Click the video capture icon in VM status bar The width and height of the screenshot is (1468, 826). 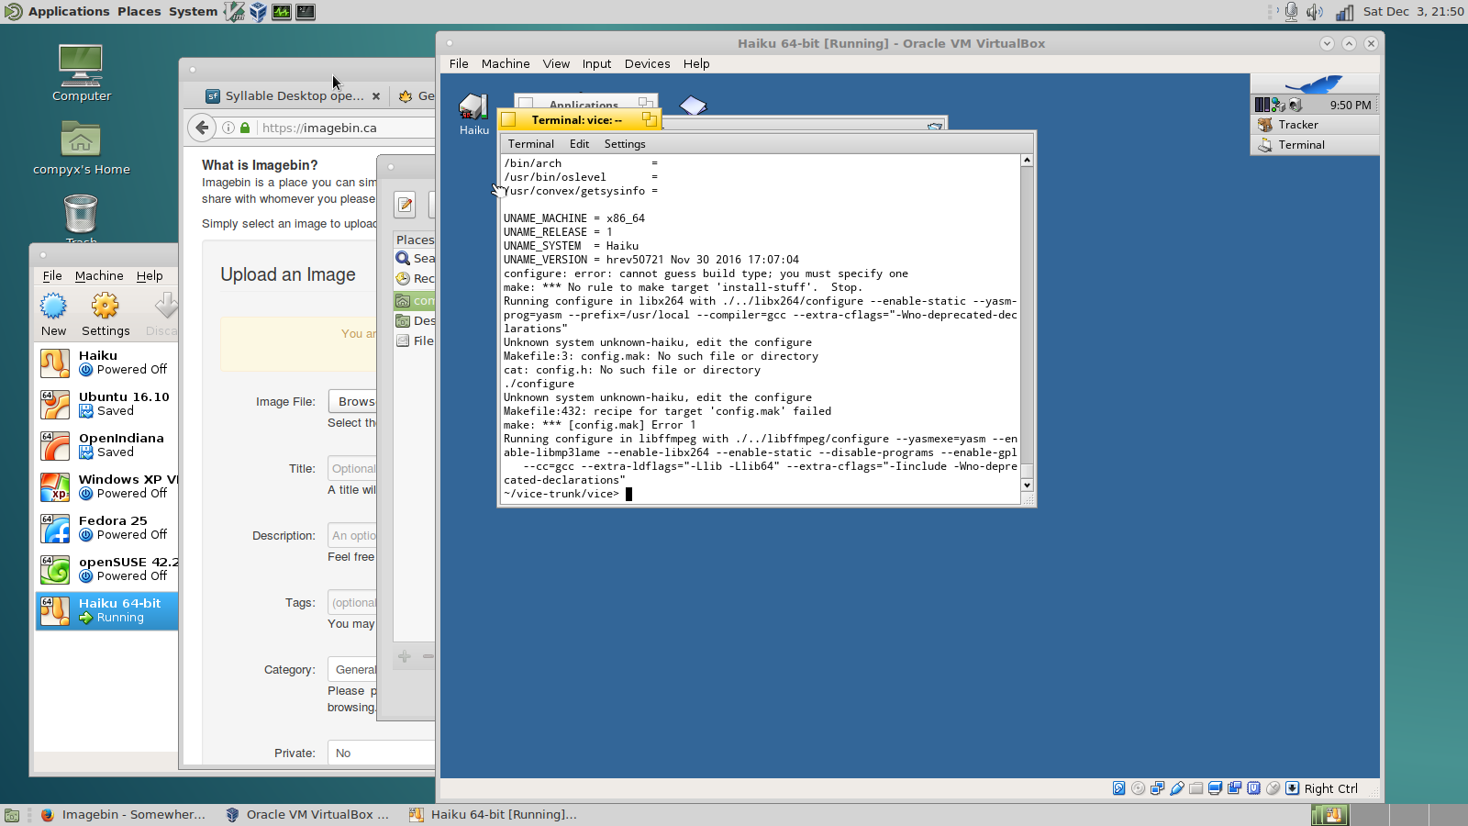tap(1234, 788)
